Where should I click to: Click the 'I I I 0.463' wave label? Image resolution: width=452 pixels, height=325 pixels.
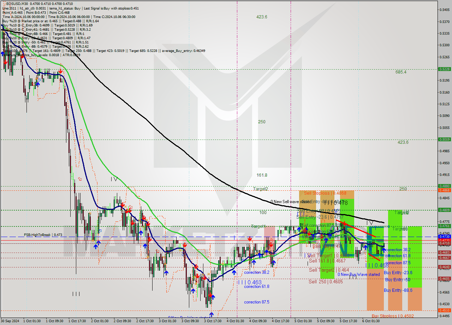click(x=250, y=282)
